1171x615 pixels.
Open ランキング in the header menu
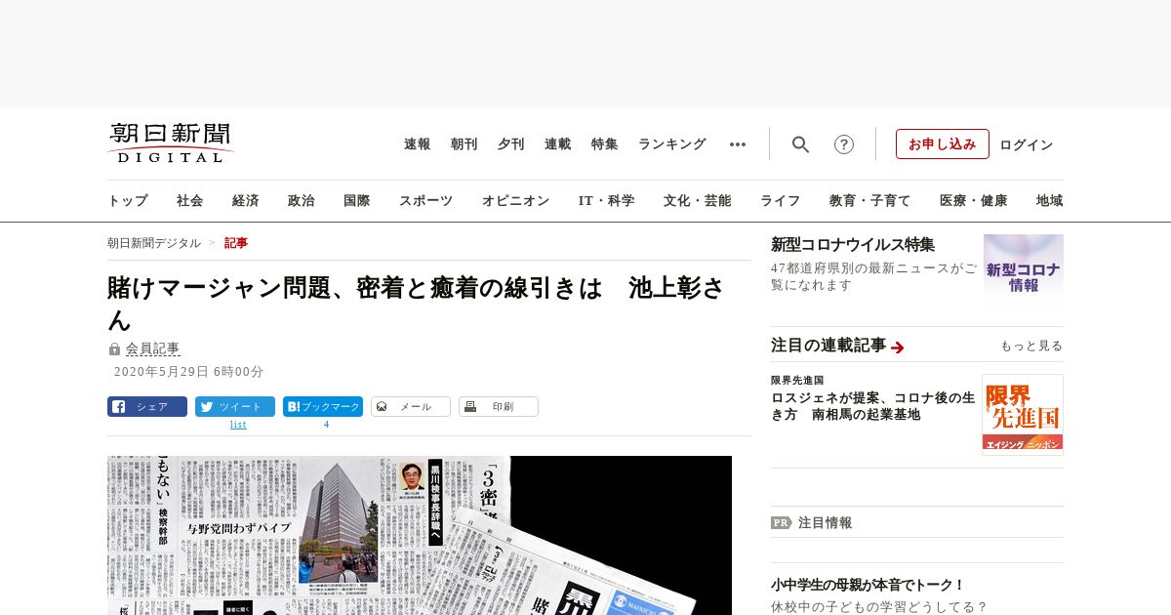672,144
